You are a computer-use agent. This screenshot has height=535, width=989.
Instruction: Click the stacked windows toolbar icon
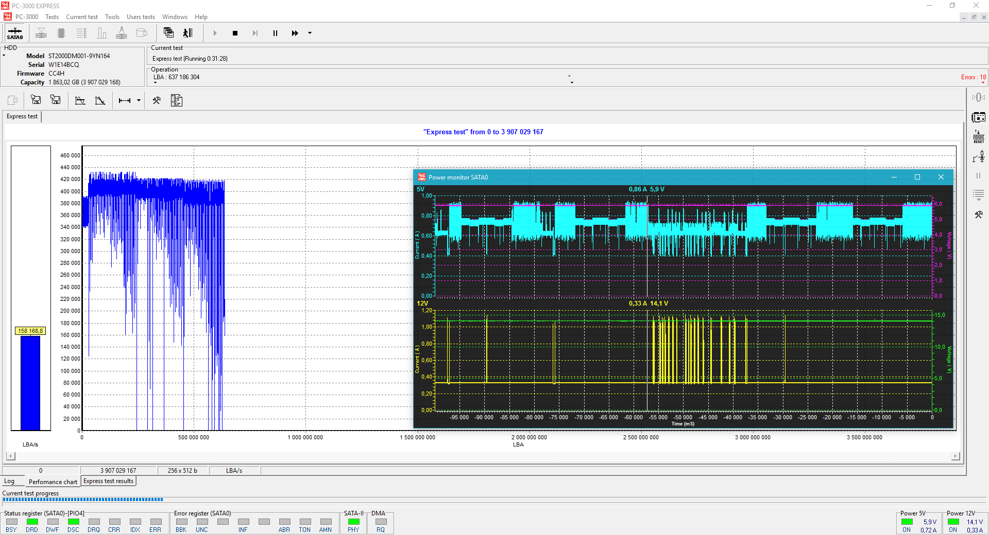tap(168, 33)
